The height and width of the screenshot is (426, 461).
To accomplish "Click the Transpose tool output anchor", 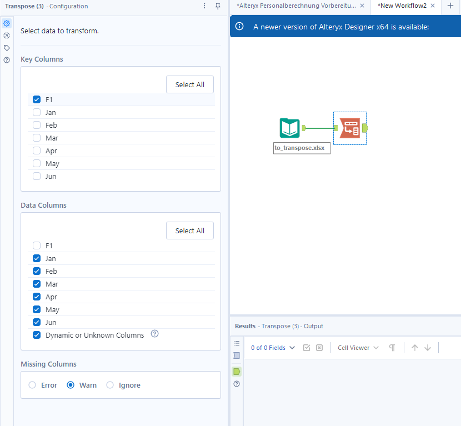I will pyautogui.click(x=365, y=128).
